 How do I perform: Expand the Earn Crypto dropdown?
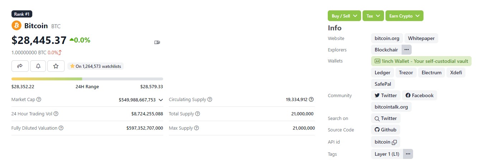(x=404, y=16)
